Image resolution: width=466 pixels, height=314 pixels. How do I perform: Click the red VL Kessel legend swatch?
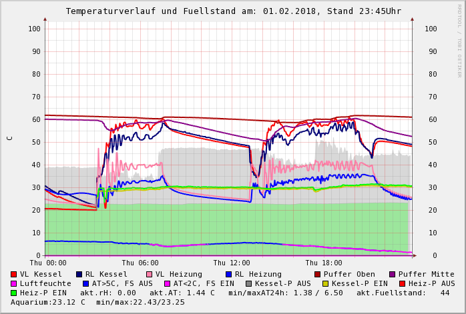pos(14,274)
